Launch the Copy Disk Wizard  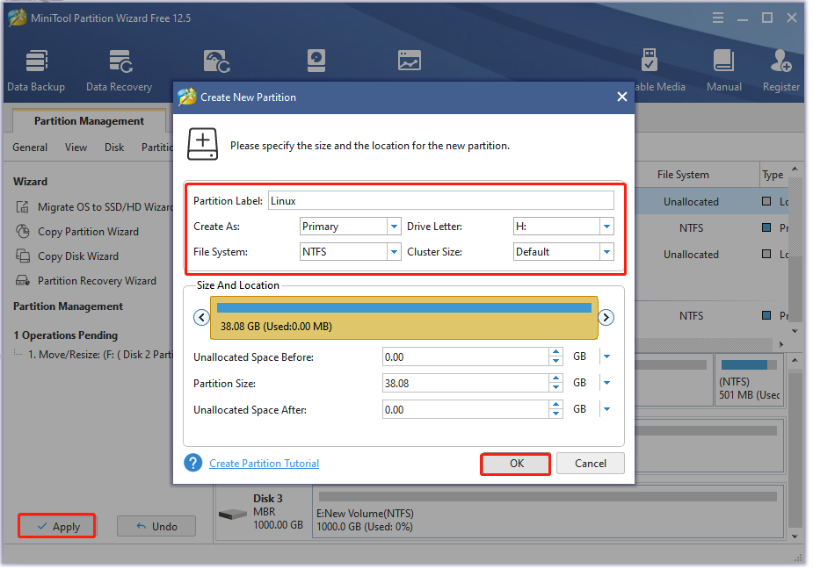[x=68, y=257]
